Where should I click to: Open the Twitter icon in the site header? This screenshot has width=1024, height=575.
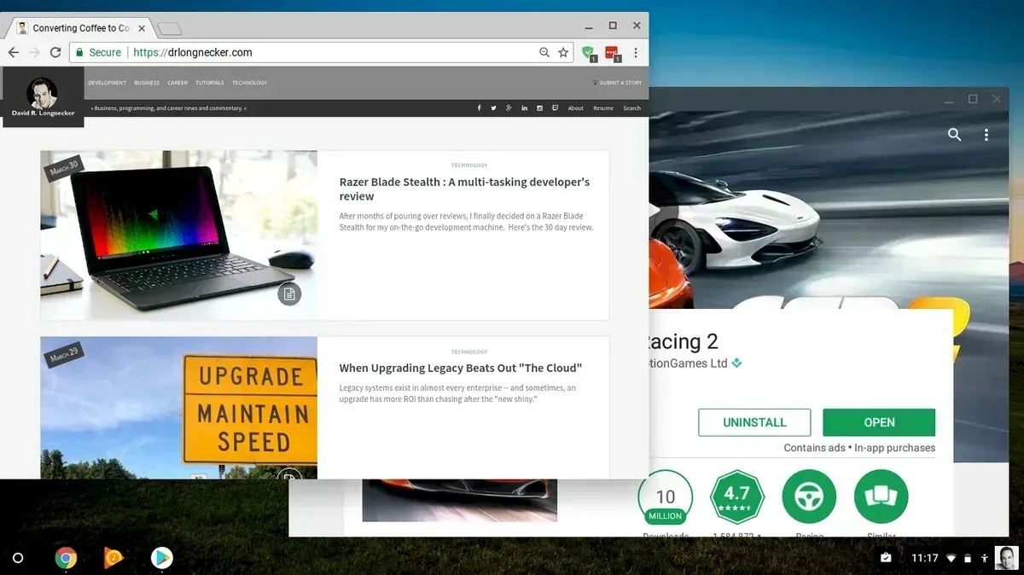[493, 108]
